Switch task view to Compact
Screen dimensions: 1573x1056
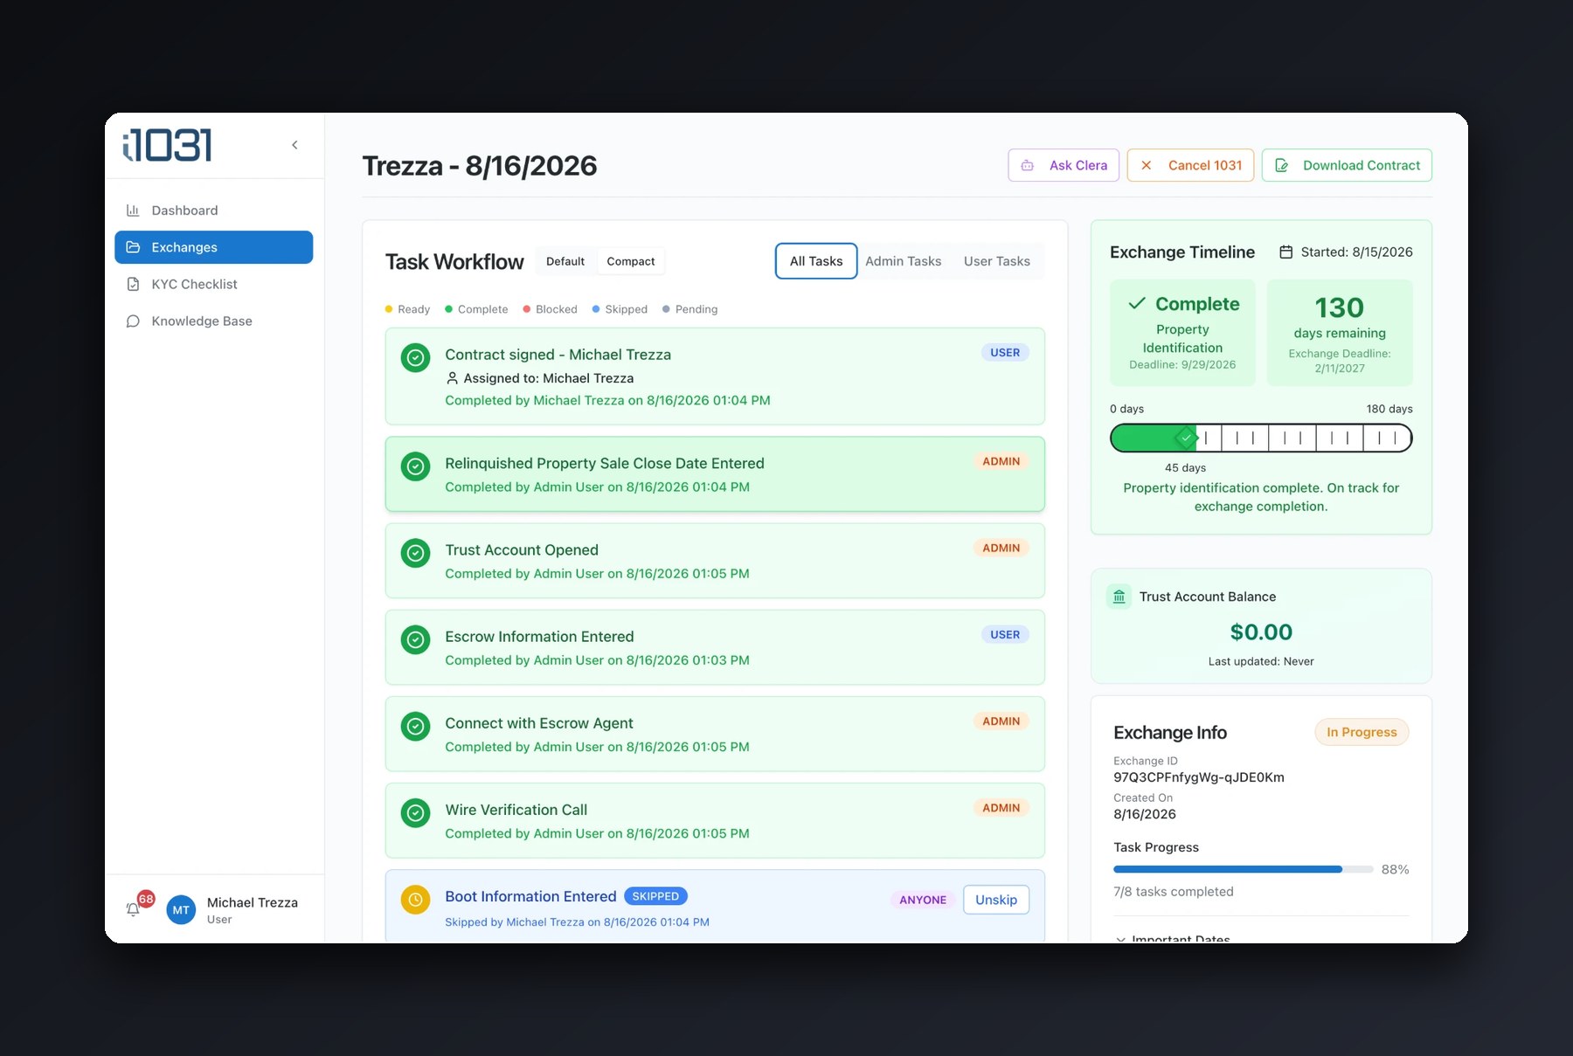(631, 261)
